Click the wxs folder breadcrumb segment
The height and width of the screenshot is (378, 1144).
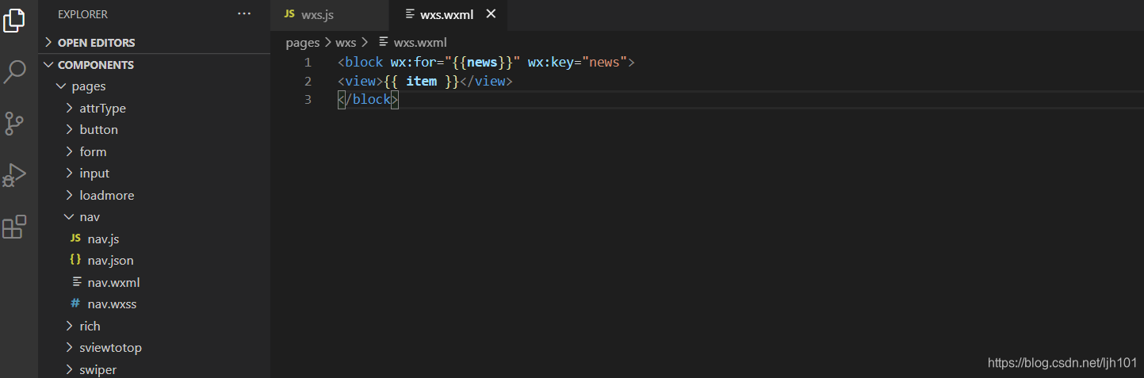346,43
